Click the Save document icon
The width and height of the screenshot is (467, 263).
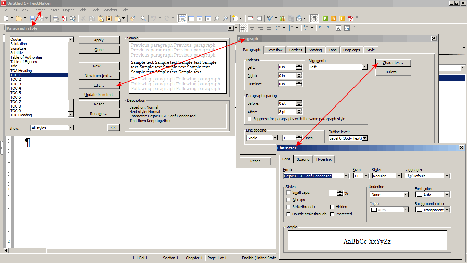[32, 18]
